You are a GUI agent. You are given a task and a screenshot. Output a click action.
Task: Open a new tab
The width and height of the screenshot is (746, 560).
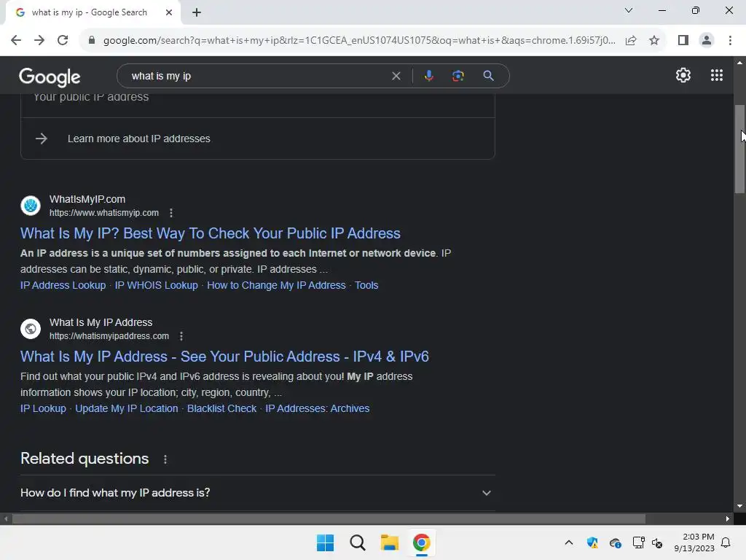[x=197, y=13]
